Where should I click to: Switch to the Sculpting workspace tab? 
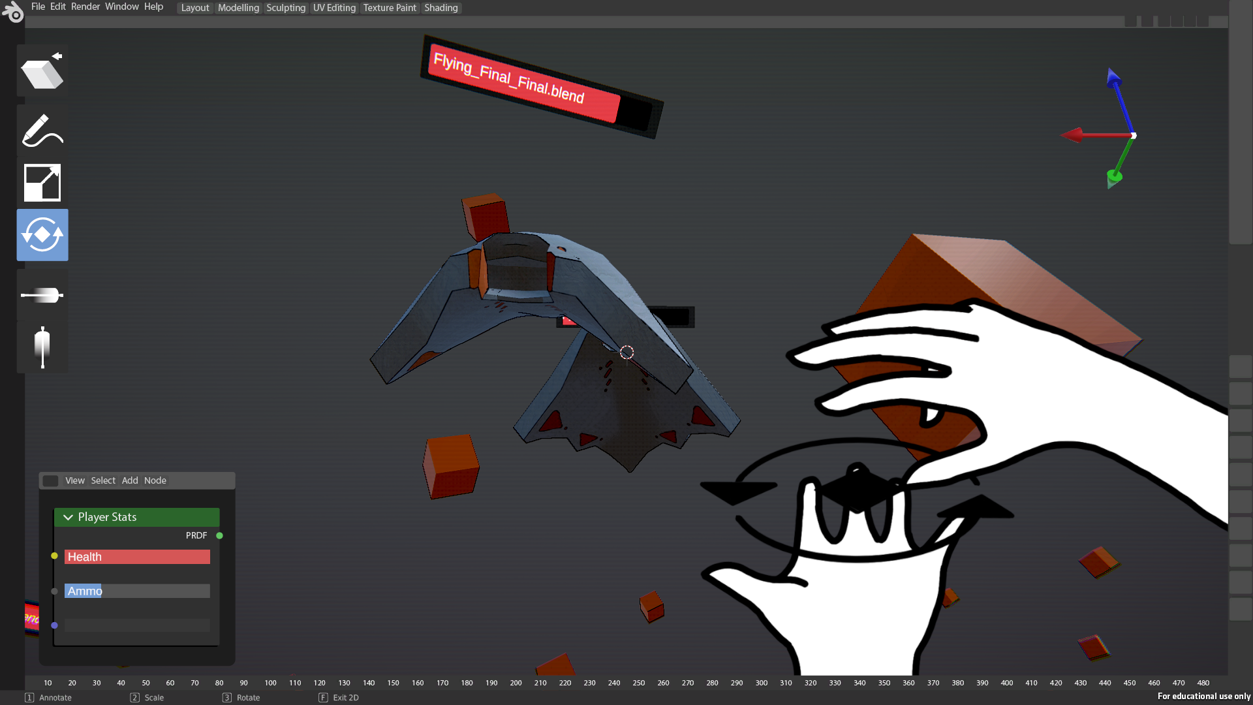click(286, 8)
